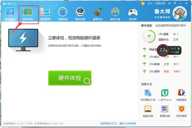Screen dimensions: 192x128
Task: Open the 硬件体检 hardware checkup tab
Action: coord(10,14)
